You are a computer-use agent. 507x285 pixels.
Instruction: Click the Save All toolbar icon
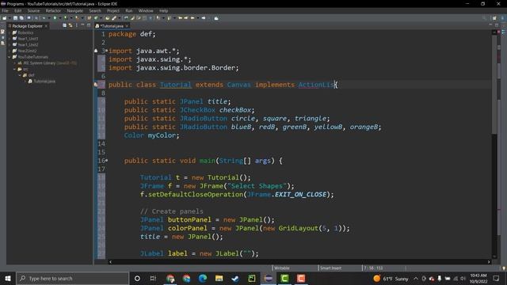[x=21, y=18]
